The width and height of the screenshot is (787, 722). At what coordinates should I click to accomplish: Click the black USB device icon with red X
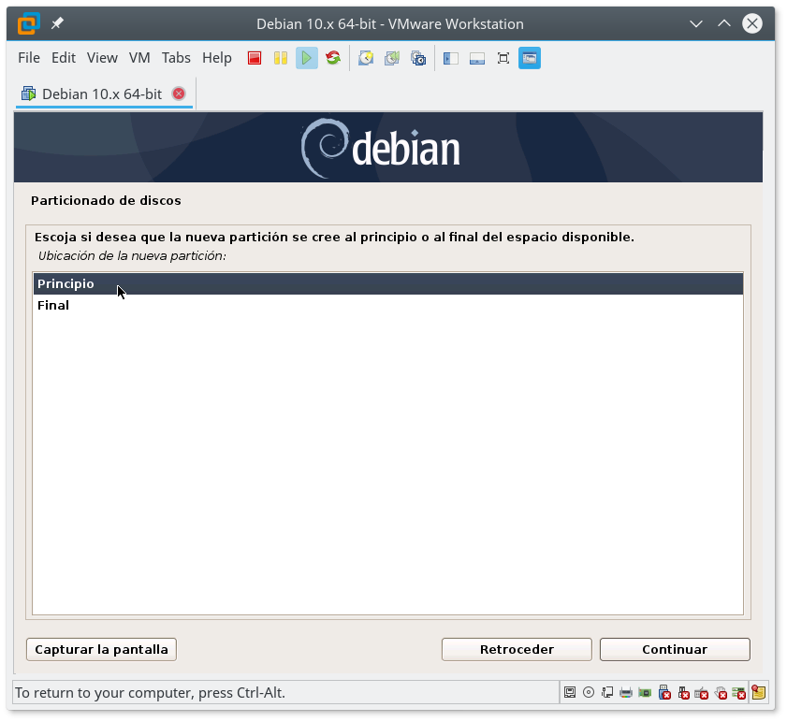click(683, 693)
